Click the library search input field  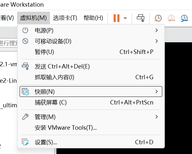click(x=9, y=43)
